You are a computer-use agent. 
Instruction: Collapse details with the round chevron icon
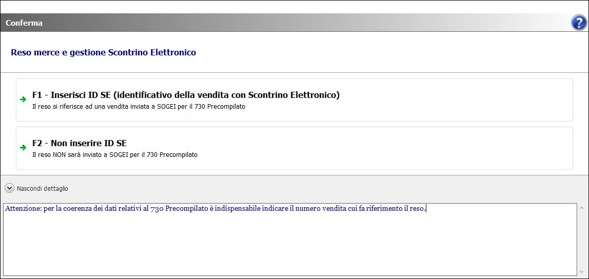pos(9,188)
